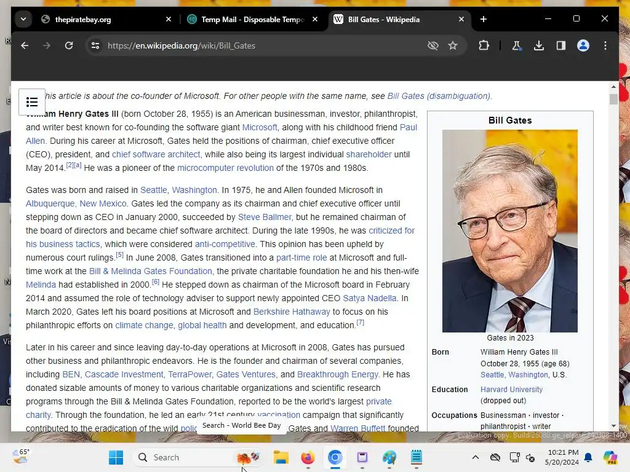Launch Firefox from the taskbar
Screen dimensions: 630x472
pyautogui.click(x=308, y=457)
